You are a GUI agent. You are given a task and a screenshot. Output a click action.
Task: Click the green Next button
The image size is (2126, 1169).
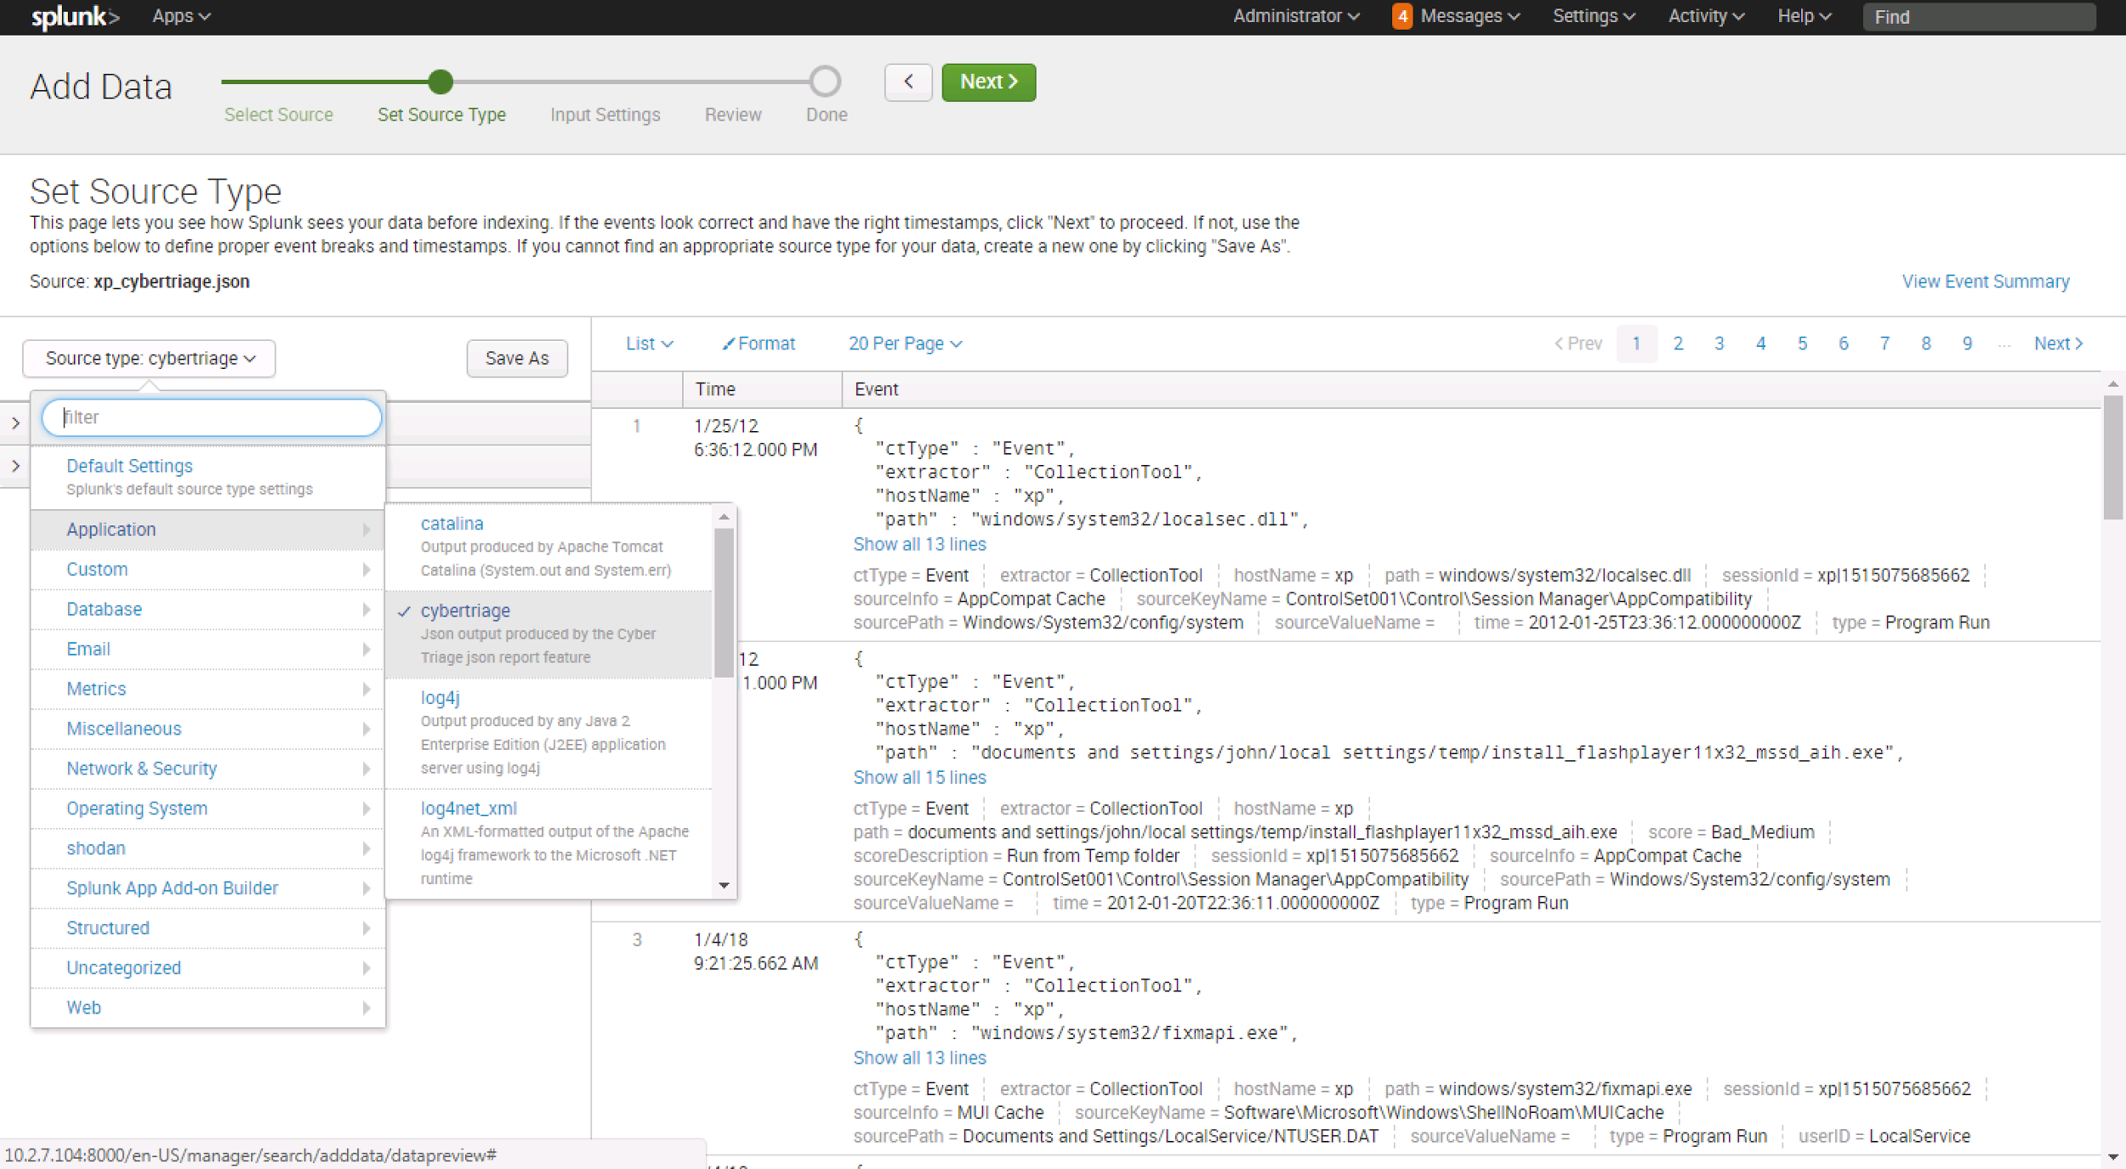[x=988, y=82]
